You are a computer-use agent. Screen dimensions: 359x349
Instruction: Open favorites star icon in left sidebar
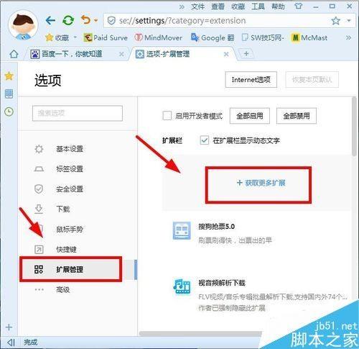click(9, 76)
